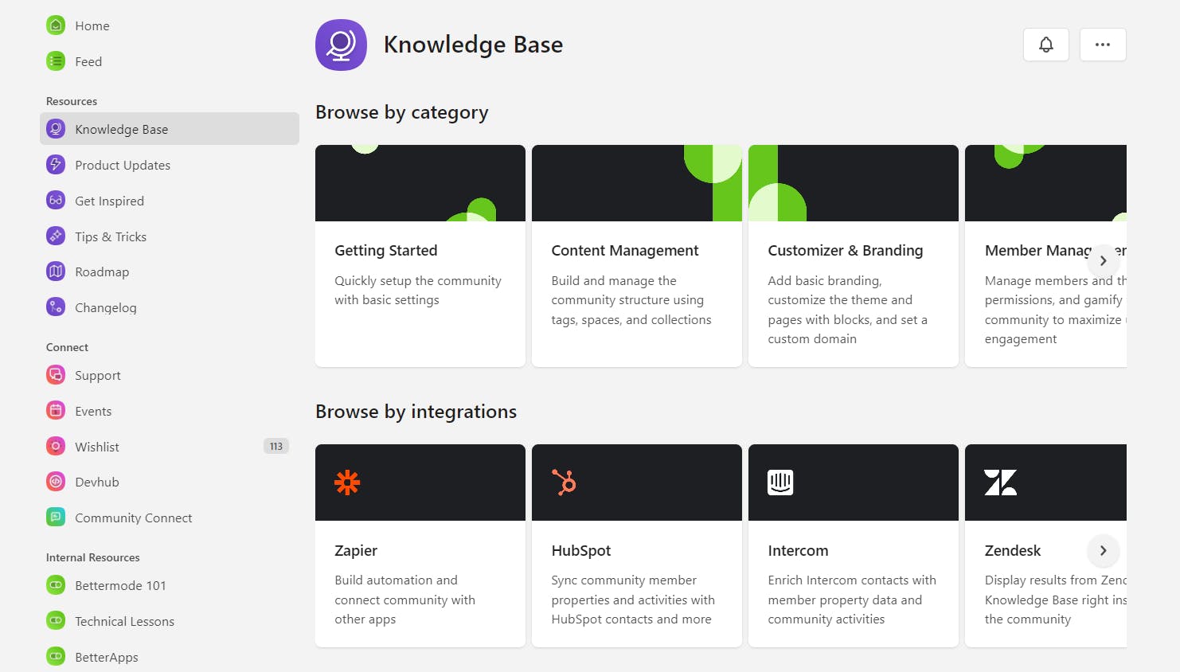The image size is (1180, 672).
Task: Click the Zapier integration logo thumbnail
Action: (x=347, y=483)
